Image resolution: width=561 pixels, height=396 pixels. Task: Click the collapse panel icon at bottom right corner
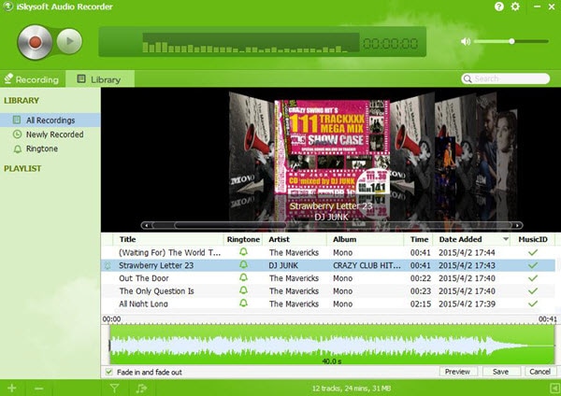(x=554, y=389)
